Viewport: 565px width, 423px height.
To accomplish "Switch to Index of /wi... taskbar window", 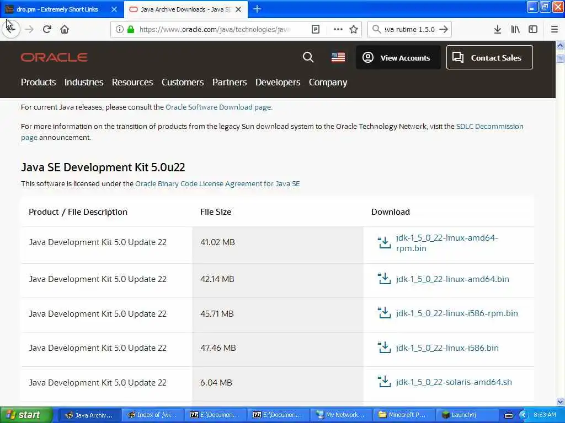I will pos(152,415).
